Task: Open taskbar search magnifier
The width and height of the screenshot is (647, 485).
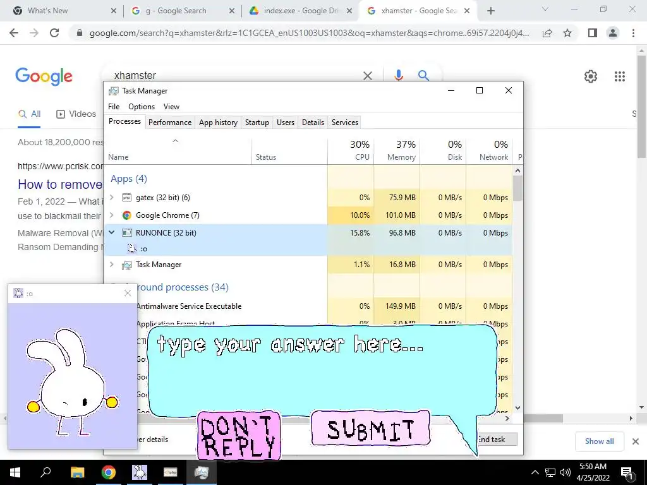Action: point(45,472)
